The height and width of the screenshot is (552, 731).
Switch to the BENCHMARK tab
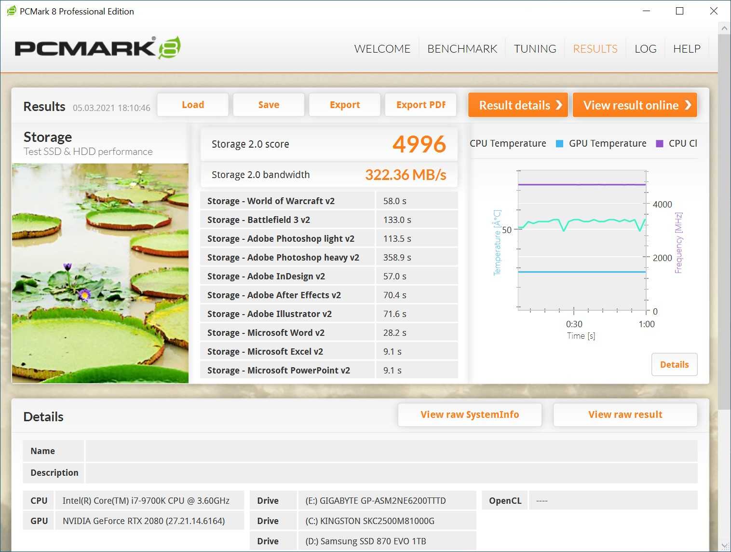(x=462, y=49)
